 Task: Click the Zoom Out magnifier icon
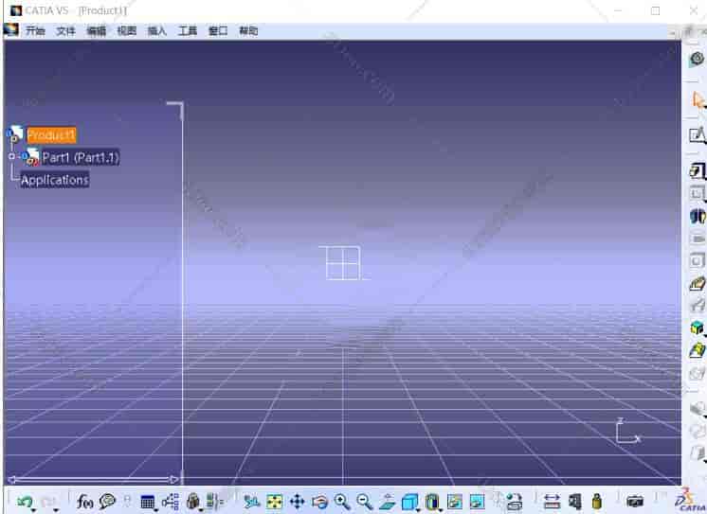click(364, 502)
